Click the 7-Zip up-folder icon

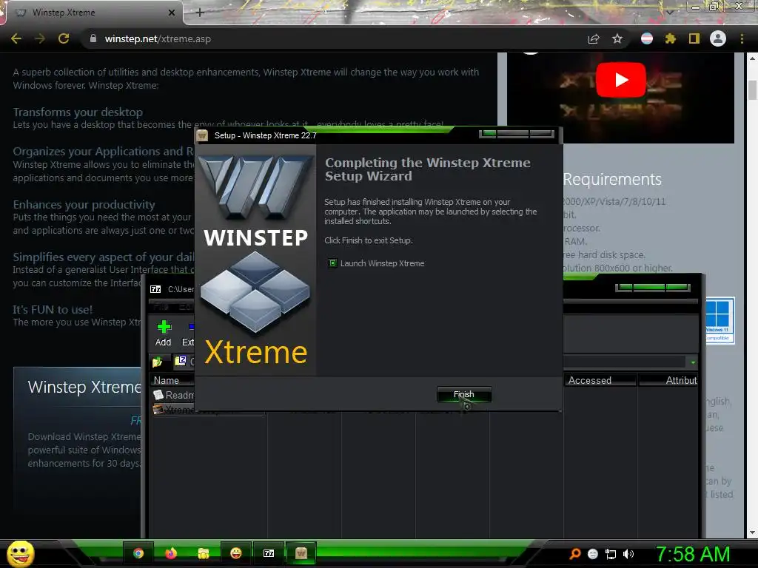tap(157, 362)
